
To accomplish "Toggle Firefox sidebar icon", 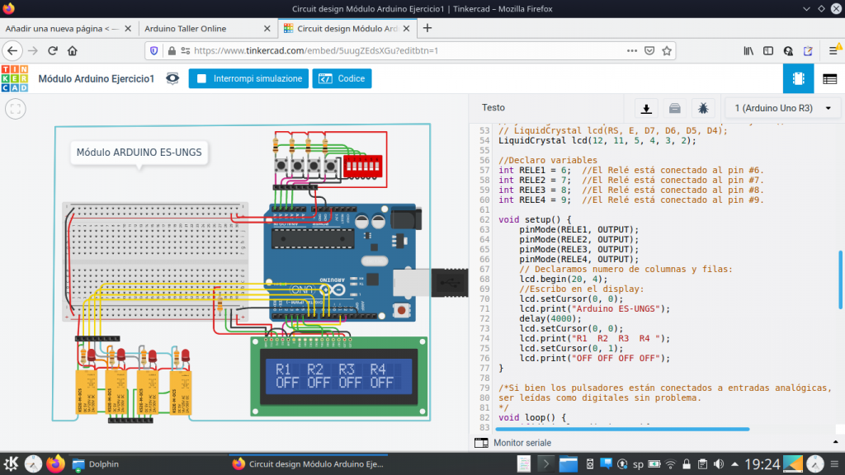I will coord(768,50).
